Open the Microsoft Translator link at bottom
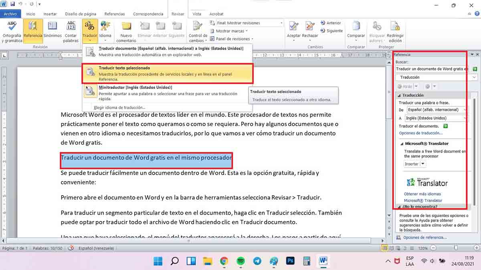 coord(423,200)
